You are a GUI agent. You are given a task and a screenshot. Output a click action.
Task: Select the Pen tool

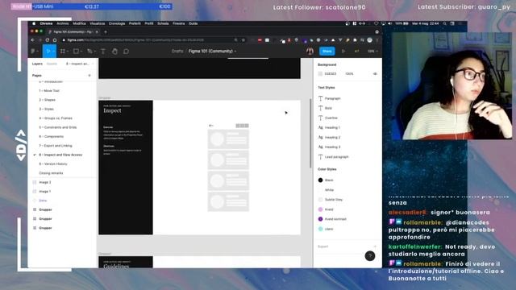[x=89, y=52]
